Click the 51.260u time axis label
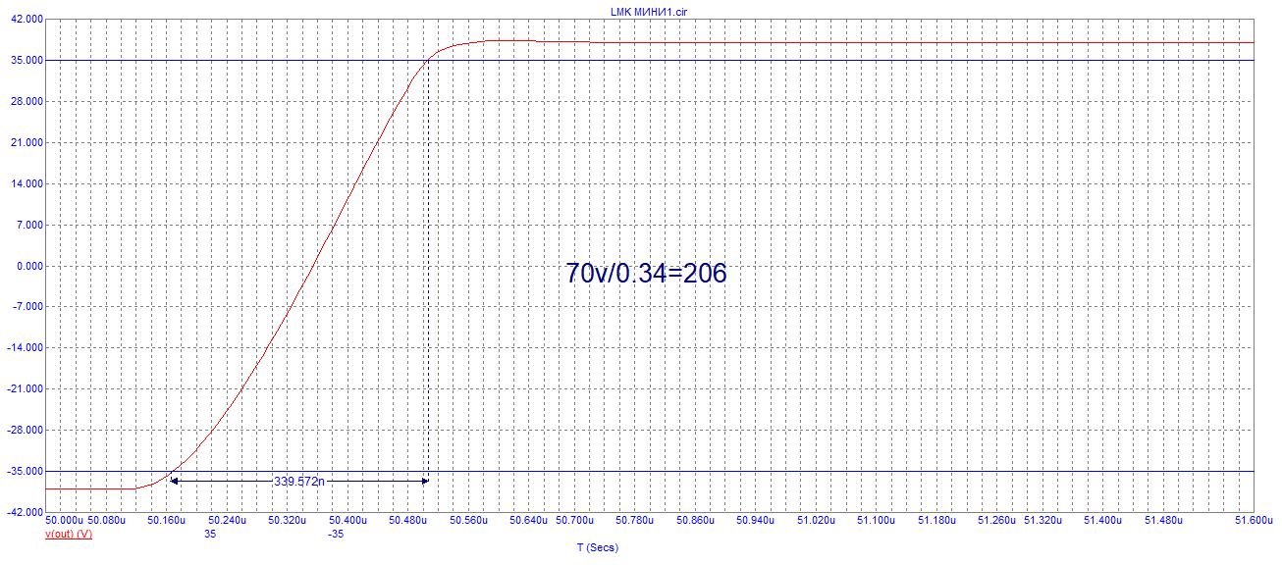 pyautogui.click(x=997, y=521)
